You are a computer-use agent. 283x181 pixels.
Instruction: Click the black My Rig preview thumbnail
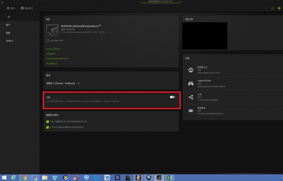205,36
